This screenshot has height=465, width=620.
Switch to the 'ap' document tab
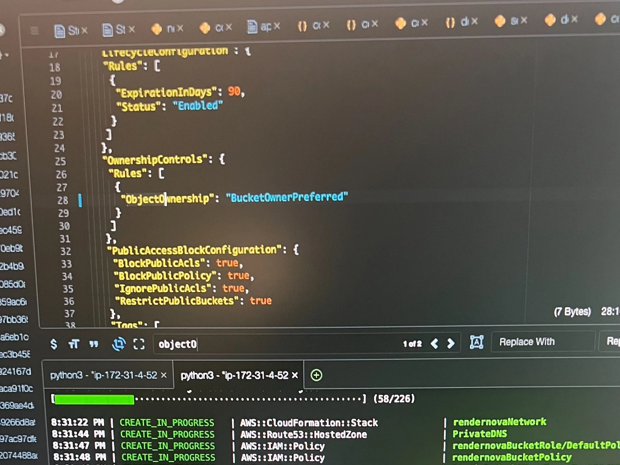pos(259,27)
